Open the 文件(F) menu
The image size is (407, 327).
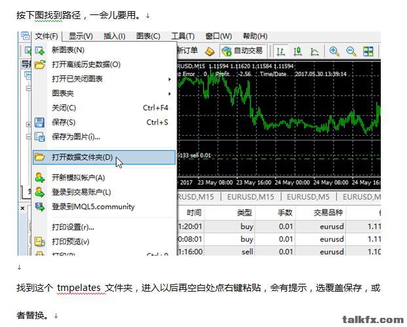(47, 36)
